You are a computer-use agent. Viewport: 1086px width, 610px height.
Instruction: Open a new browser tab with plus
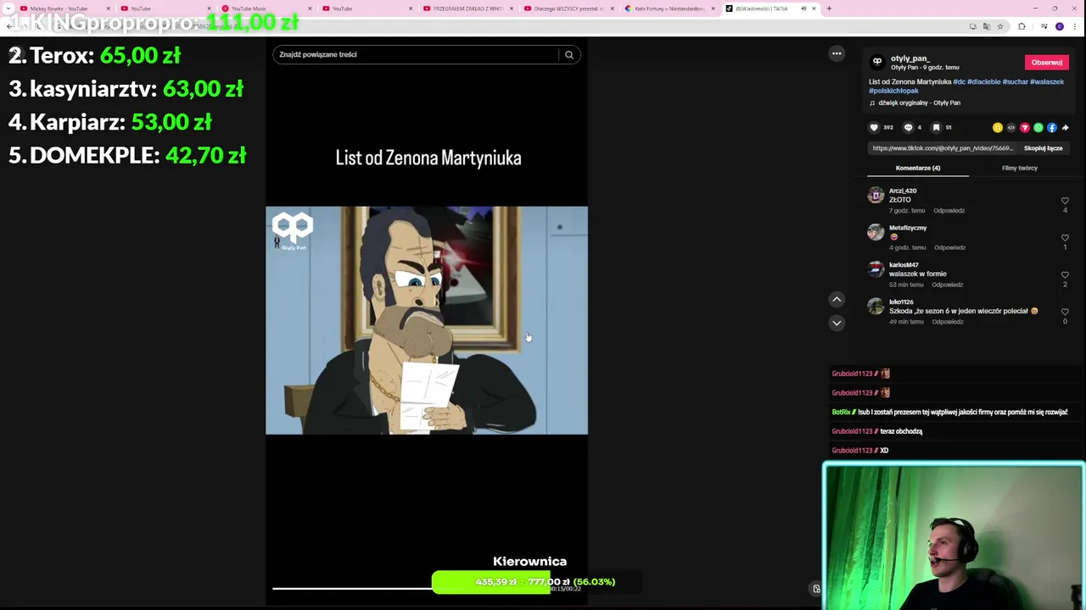coord(829,8)
